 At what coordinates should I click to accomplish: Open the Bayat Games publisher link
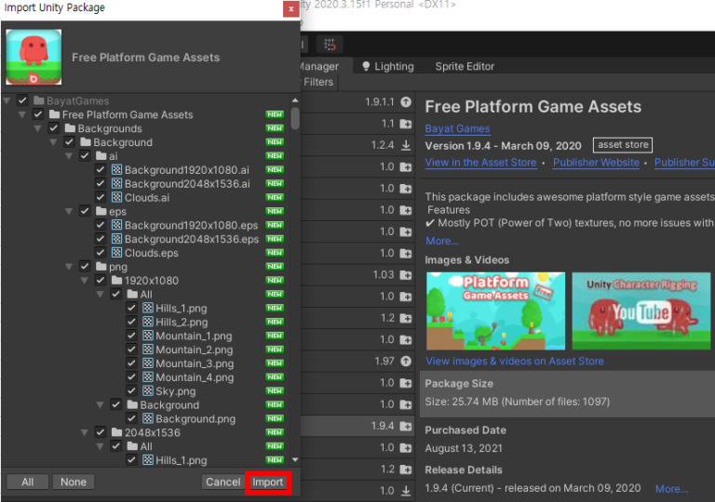click(457, 129)
